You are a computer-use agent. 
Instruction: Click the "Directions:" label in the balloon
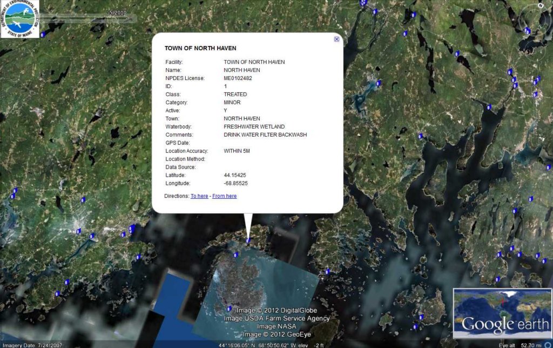177,196
